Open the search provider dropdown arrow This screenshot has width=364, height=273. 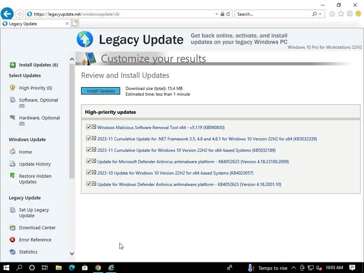point(320,14)
